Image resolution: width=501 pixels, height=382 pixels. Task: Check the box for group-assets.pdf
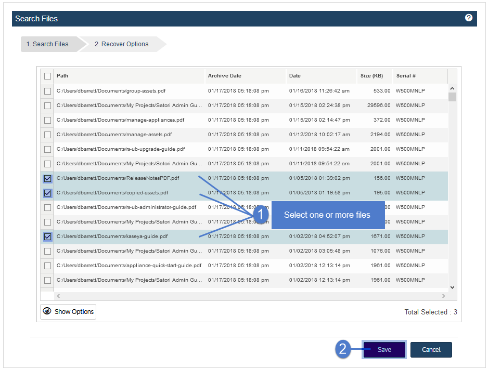(48, 91)
